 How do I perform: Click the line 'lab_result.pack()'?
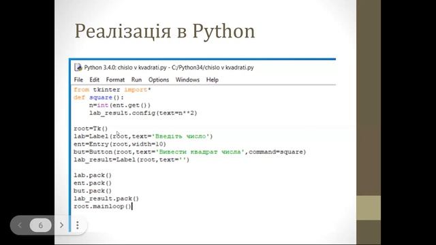coord(106,199)
